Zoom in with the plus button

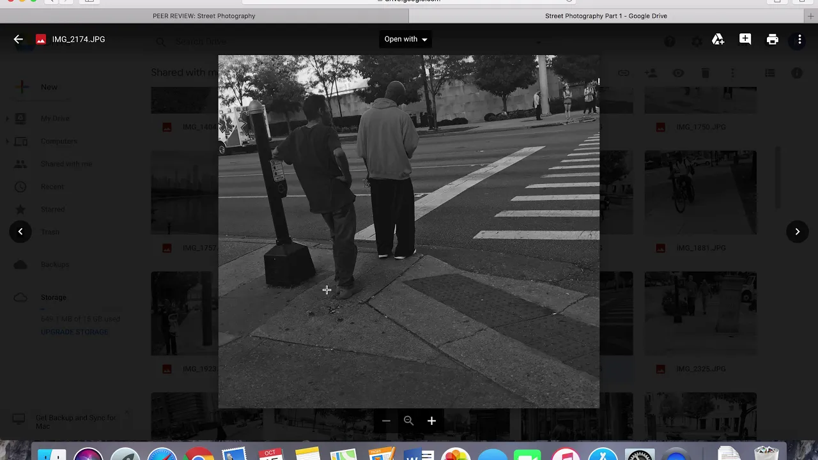coord(431,420)
